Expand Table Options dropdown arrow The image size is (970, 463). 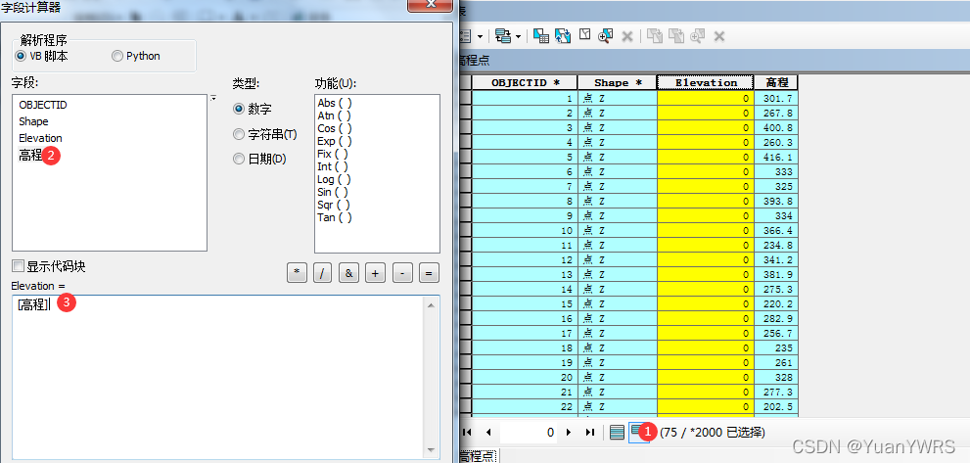pos(480,36)
